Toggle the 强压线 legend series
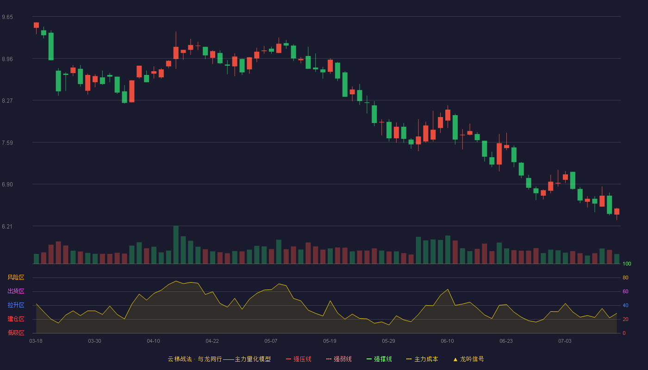This screenshot has width=648, height=370. pos(299,359)
